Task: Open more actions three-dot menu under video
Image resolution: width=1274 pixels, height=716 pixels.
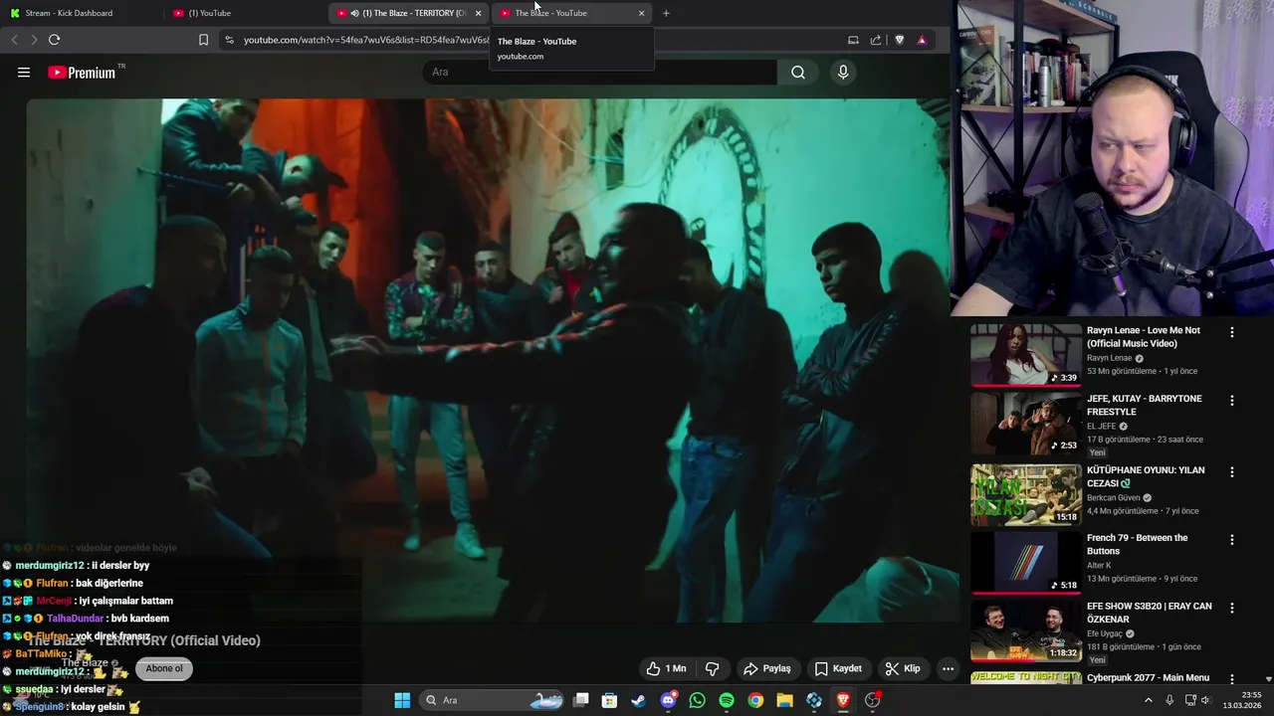Action: click(x=948, y=669)
